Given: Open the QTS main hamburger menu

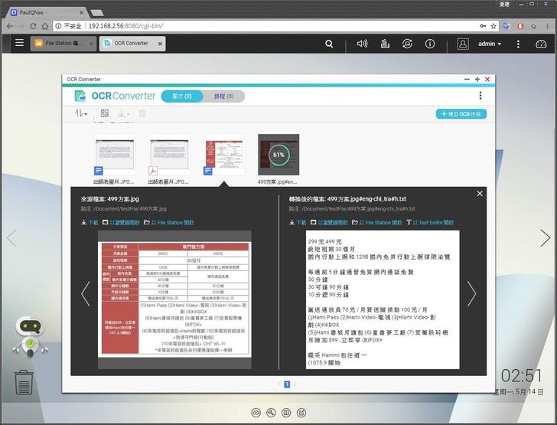Looking at the screenshot, I should 20,43.
